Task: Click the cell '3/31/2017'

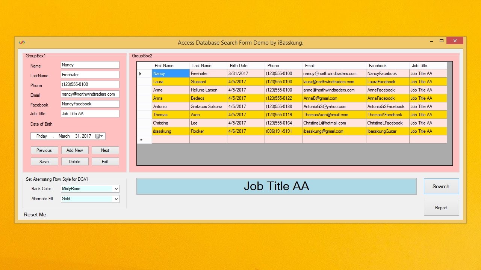Action: [x=246, y=73]
